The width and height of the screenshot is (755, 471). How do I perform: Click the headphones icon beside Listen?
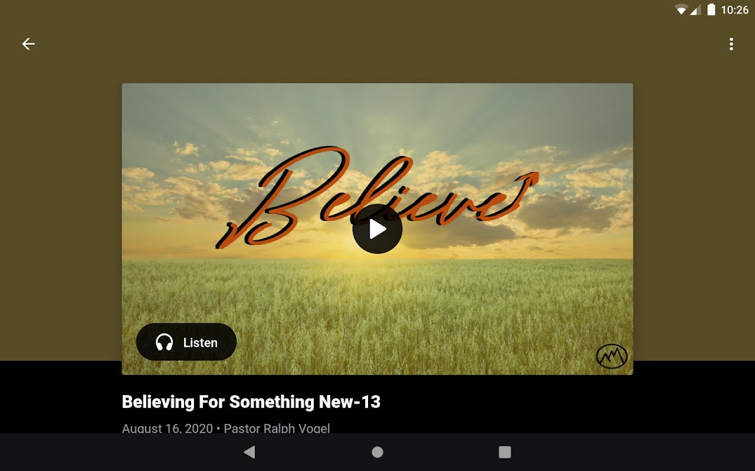pyautogui.click(x=164, y=342)
